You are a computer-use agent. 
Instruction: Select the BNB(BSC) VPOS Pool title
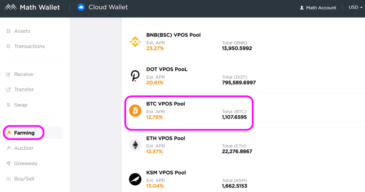coord(174,35)
